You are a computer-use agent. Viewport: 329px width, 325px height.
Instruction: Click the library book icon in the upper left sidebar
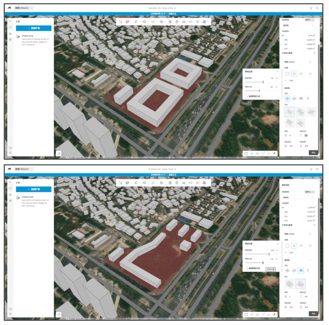(x=10, y=27)
